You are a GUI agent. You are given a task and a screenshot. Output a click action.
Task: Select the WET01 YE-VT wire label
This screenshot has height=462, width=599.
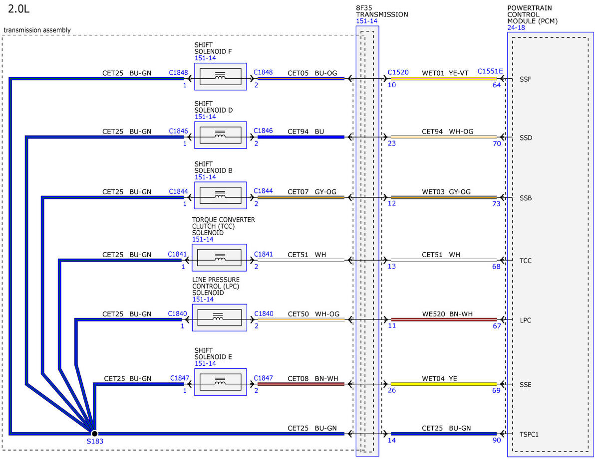(x=445, y=73)
